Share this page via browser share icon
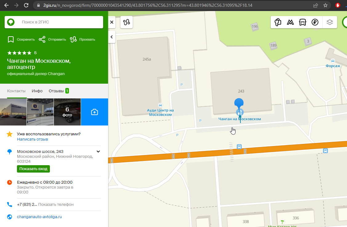The height and width of the screenshot is (227, 347). pos(316,5)
